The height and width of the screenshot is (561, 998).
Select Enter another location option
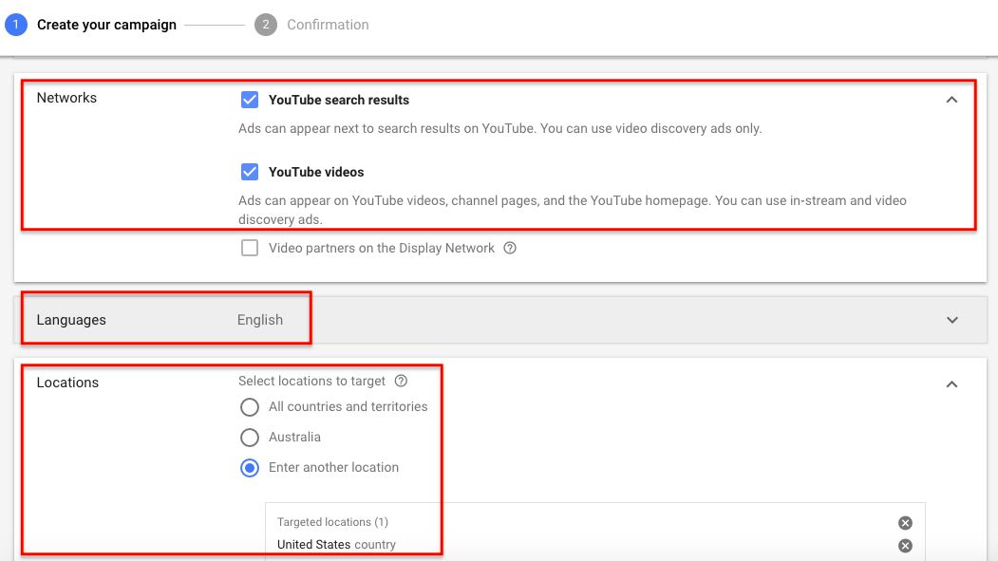pyautogui.click(x=250, y=468)
